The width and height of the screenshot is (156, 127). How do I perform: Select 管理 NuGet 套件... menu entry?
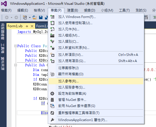pos(96,100)
